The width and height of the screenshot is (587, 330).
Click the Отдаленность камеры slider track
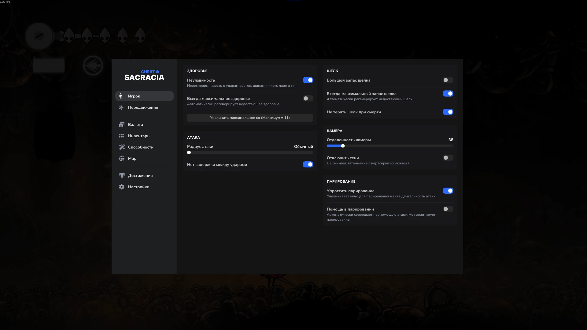pyautogui.click(x=397, y=146)
